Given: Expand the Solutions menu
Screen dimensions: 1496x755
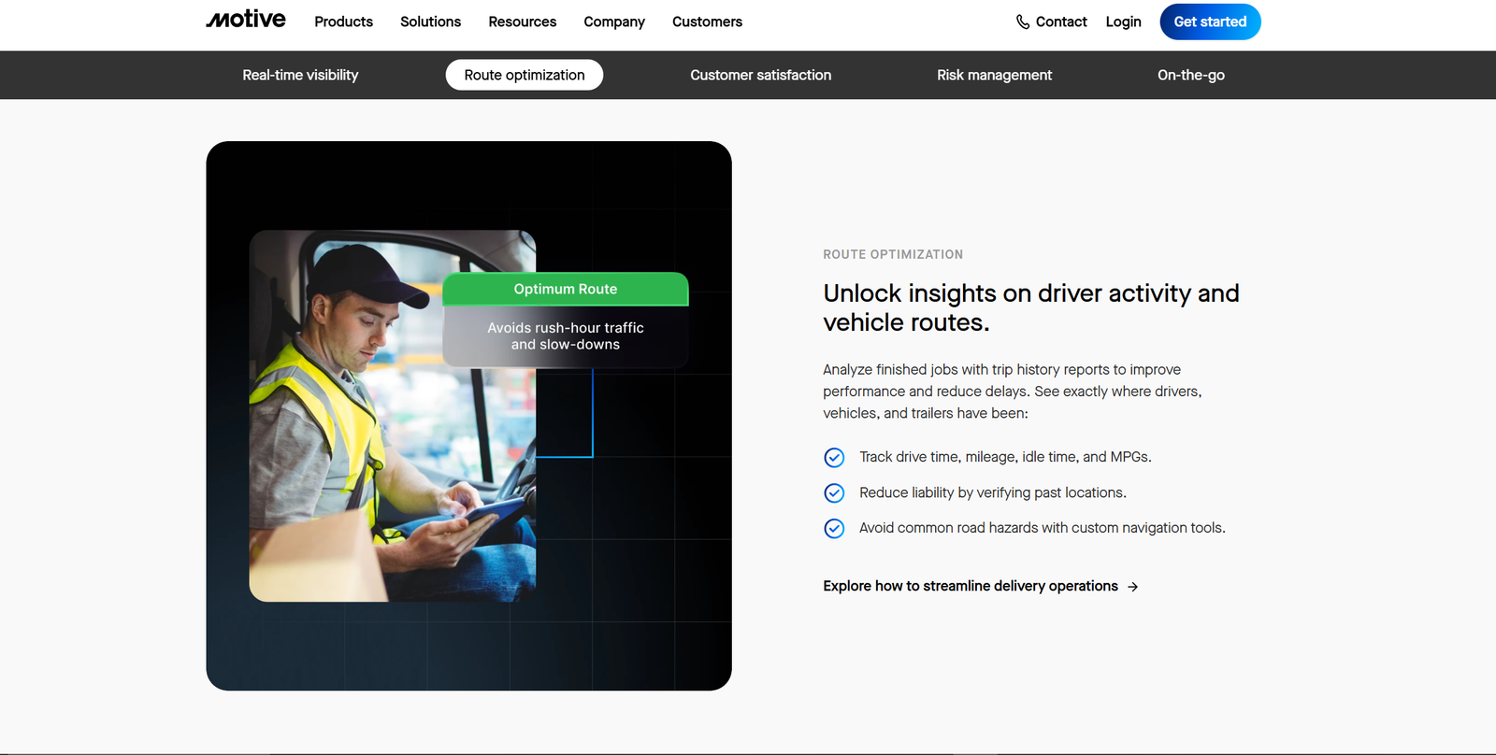Looking at the screenshot, I should click(430, 21).
